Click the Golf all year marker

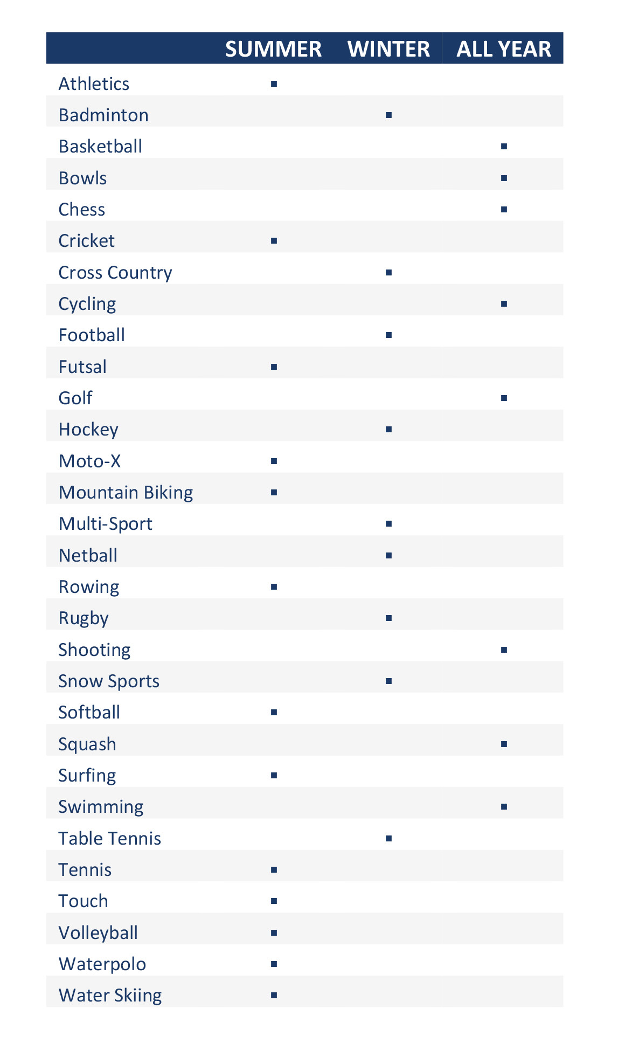(x=504, y=398)
